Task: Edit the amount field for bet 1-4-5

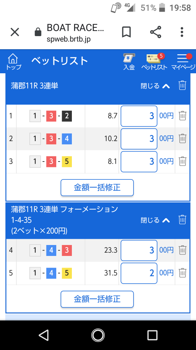Action: (139, 273)
